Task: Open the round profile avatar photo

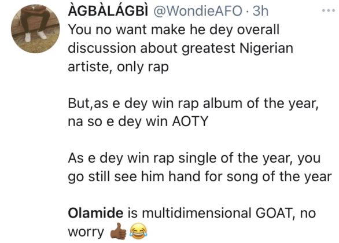Action: (35, 29)
